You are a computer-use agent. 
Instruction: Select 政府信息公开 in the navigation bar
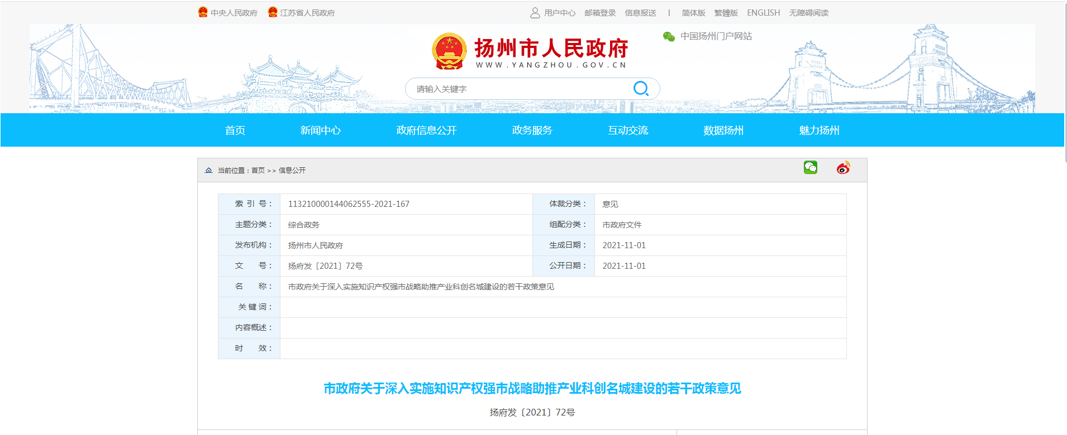coord(426,130)
